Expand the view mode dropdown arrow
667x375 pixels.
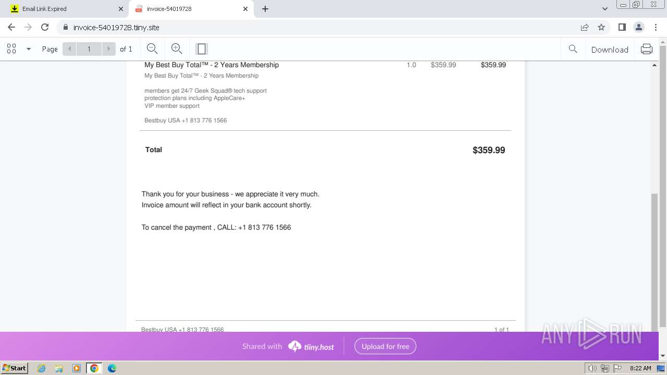pyautogui.click(x=29, y=49)
